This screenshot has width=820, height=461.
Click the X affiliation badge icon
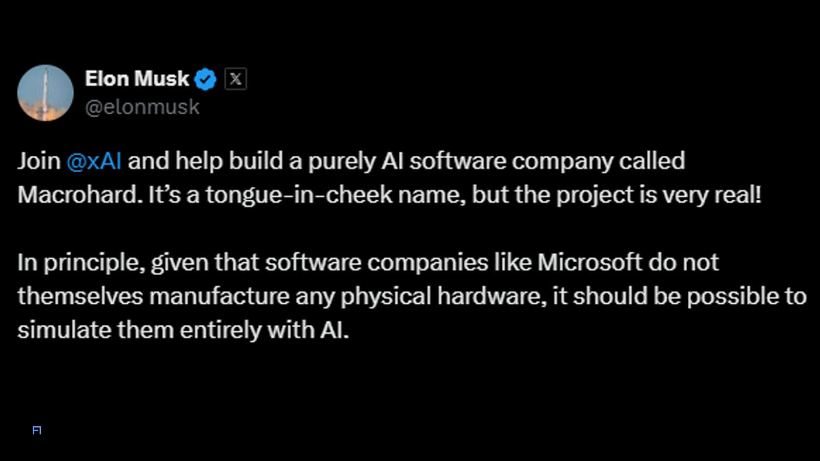(x=235, y=79)
